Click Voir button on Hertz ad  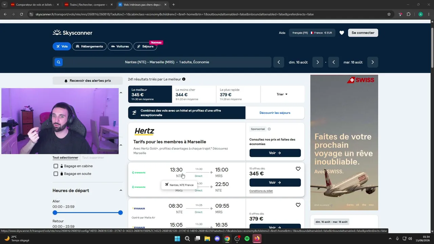click(x=275, y=153)
